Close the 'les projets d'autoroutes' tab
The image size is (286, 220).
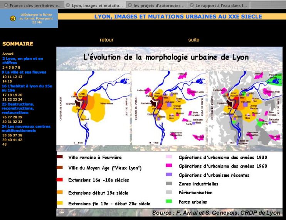tap(130, 5)
